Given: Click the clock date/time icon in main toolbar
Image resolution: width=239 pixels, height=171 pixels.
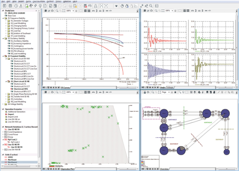Looking at the screenshot, I should tap(16, 6).
